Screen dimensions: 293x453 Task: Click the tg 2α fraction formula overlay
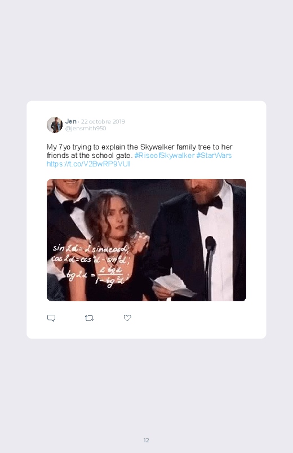pos(96,275)
